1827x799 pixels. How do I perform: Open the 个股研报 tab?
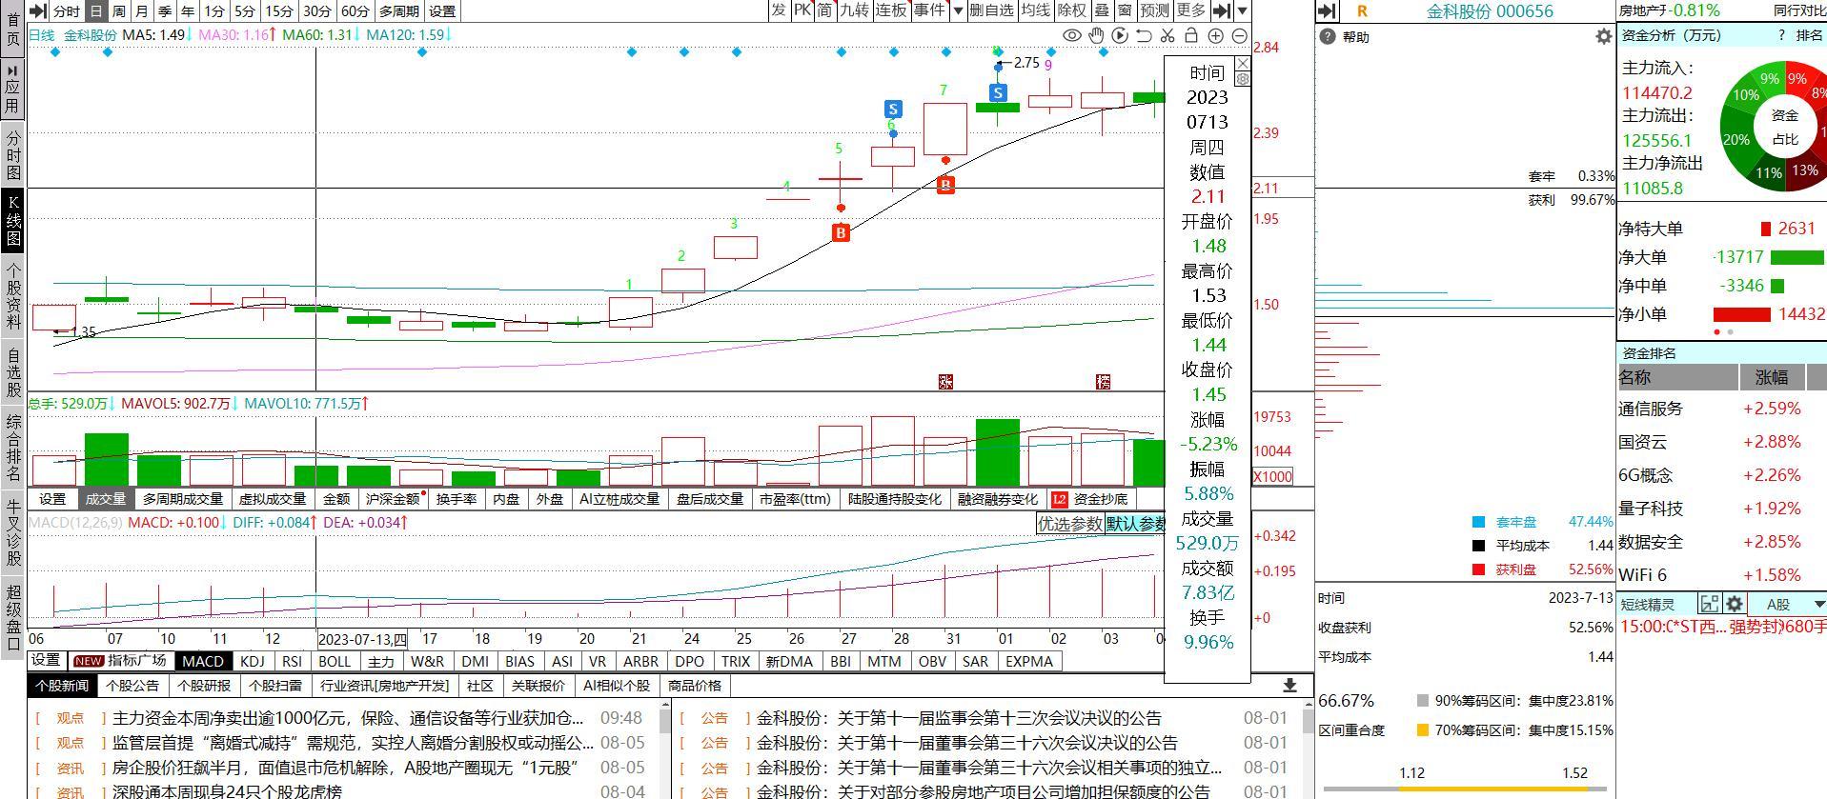204,686
